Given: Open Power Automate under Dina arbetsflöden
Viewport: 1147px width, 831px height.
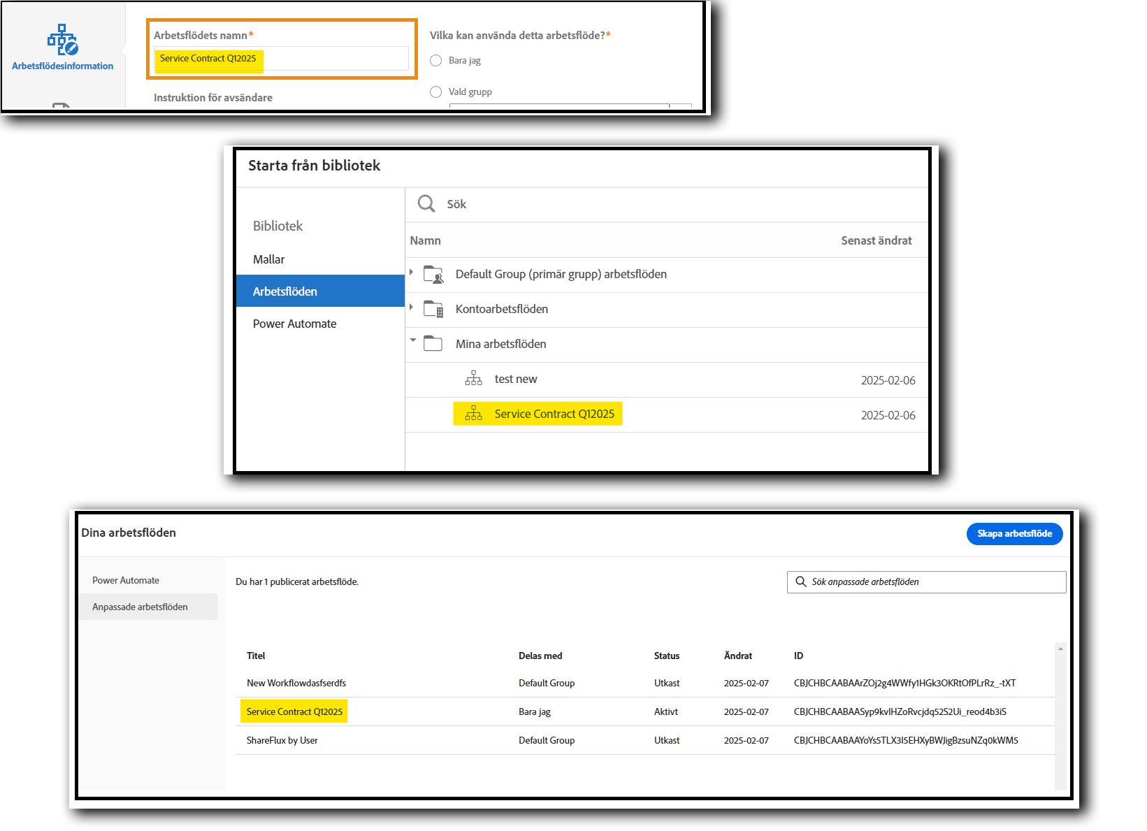Looking at the screenshot, I should coord(126,580).
